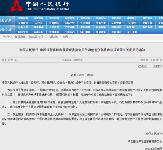Select 关于我们 navigation item
163x150 pixels.
(x=132, y=32)
